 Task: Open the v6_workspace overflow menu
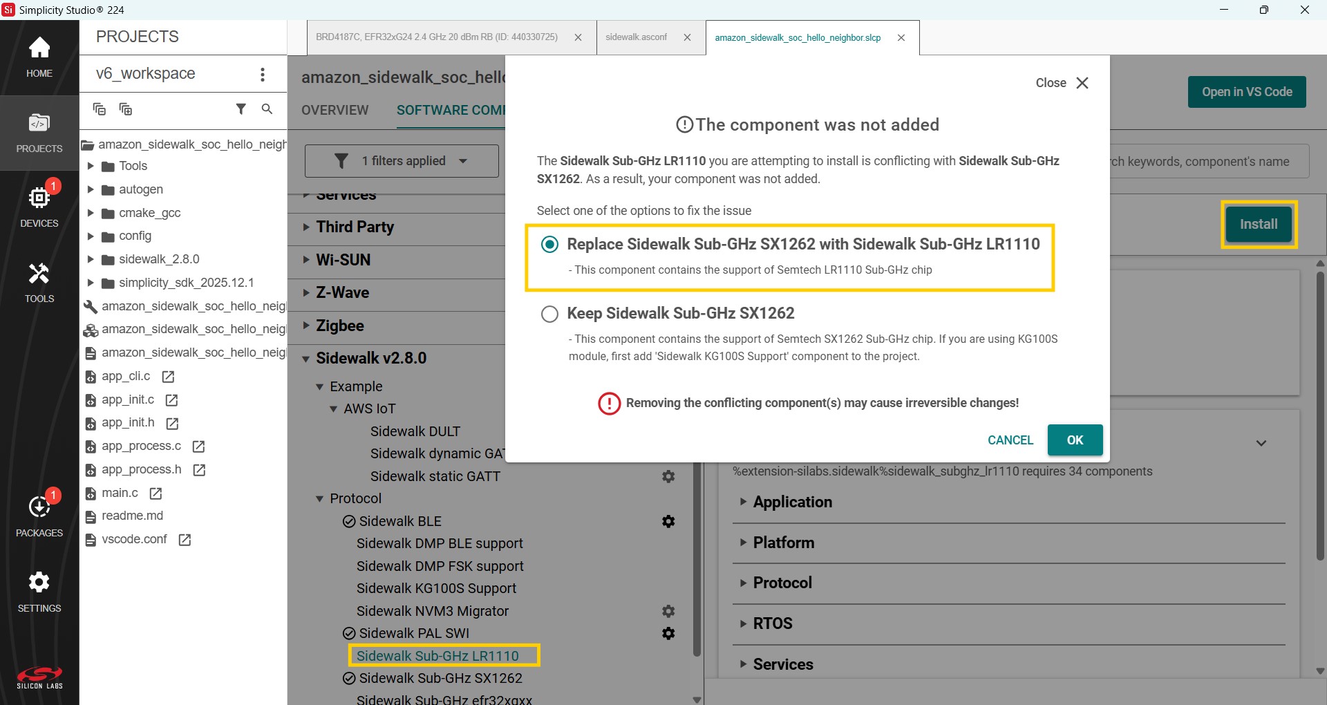(263, 74)
